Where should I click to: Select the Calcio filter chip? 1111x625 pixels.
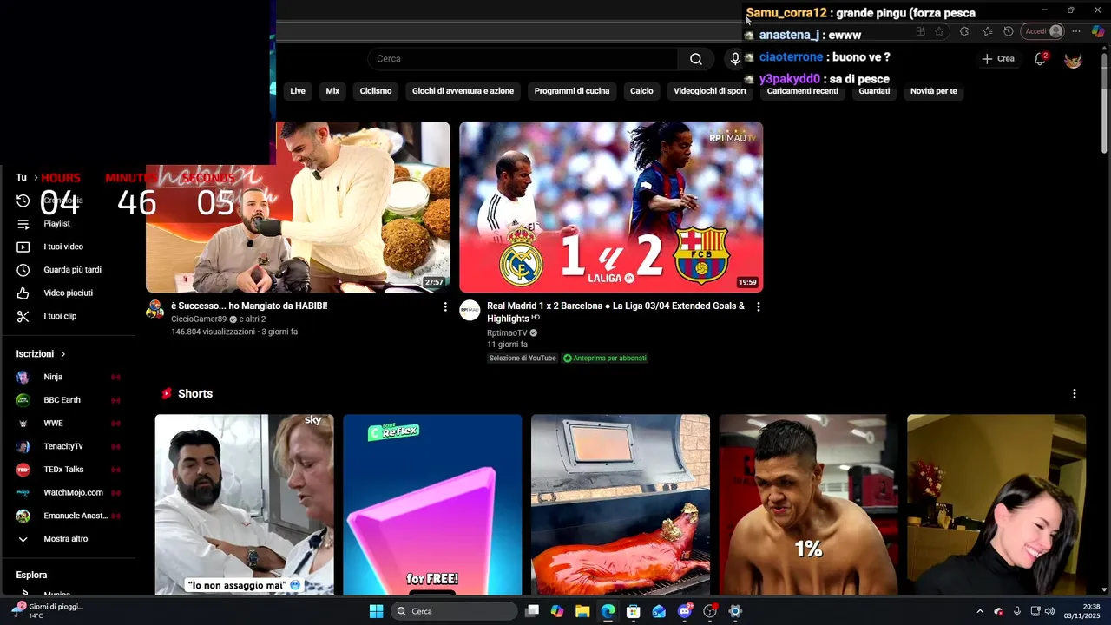coord(641,91)
